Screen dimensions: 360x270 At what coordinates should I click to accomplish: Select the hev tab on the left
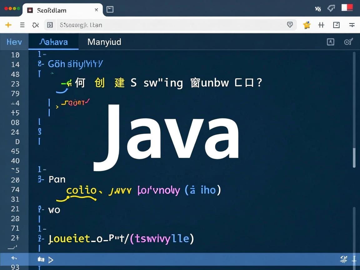(14, 42)
